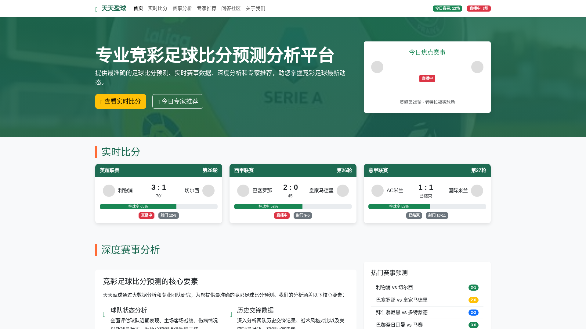Click the icon beside 历史交锋数据
Screen dimensions: 586x329
[x=231, y=314]
